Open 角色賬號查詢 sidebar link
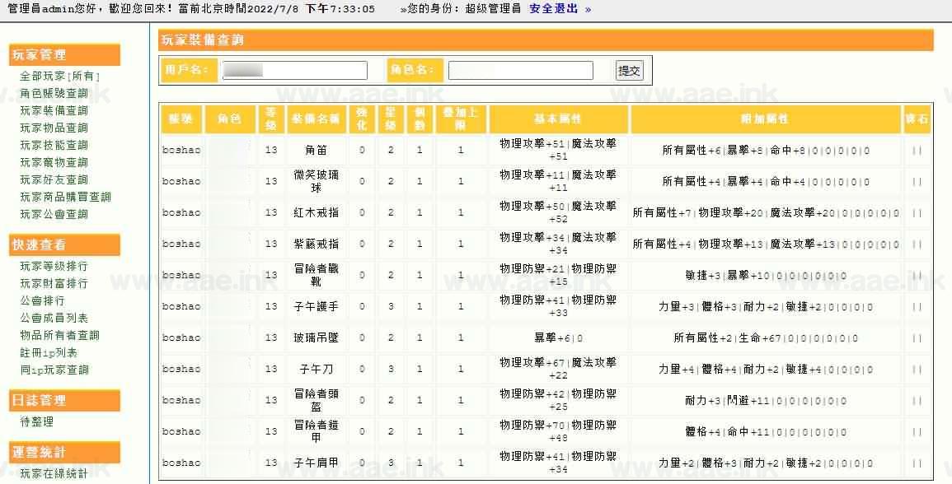952x484 pixels. 54,93
